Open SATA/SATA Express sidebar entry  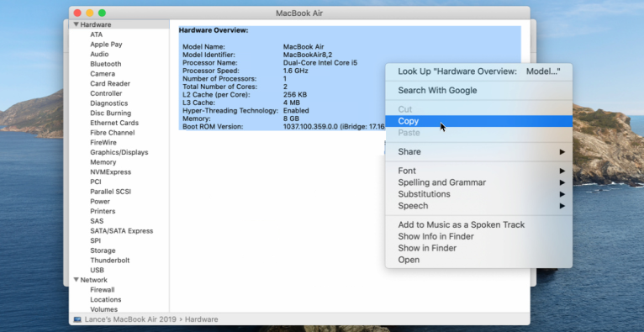[122, 231]
